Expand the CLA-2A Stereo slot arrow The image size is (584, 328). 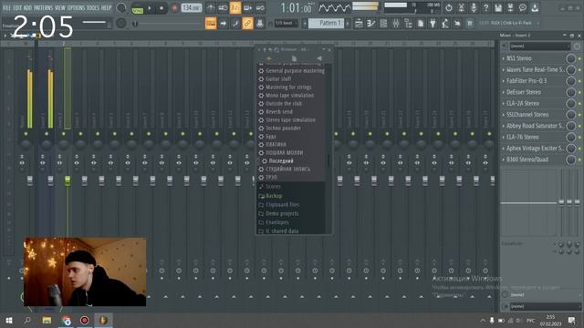coord(503,104)
